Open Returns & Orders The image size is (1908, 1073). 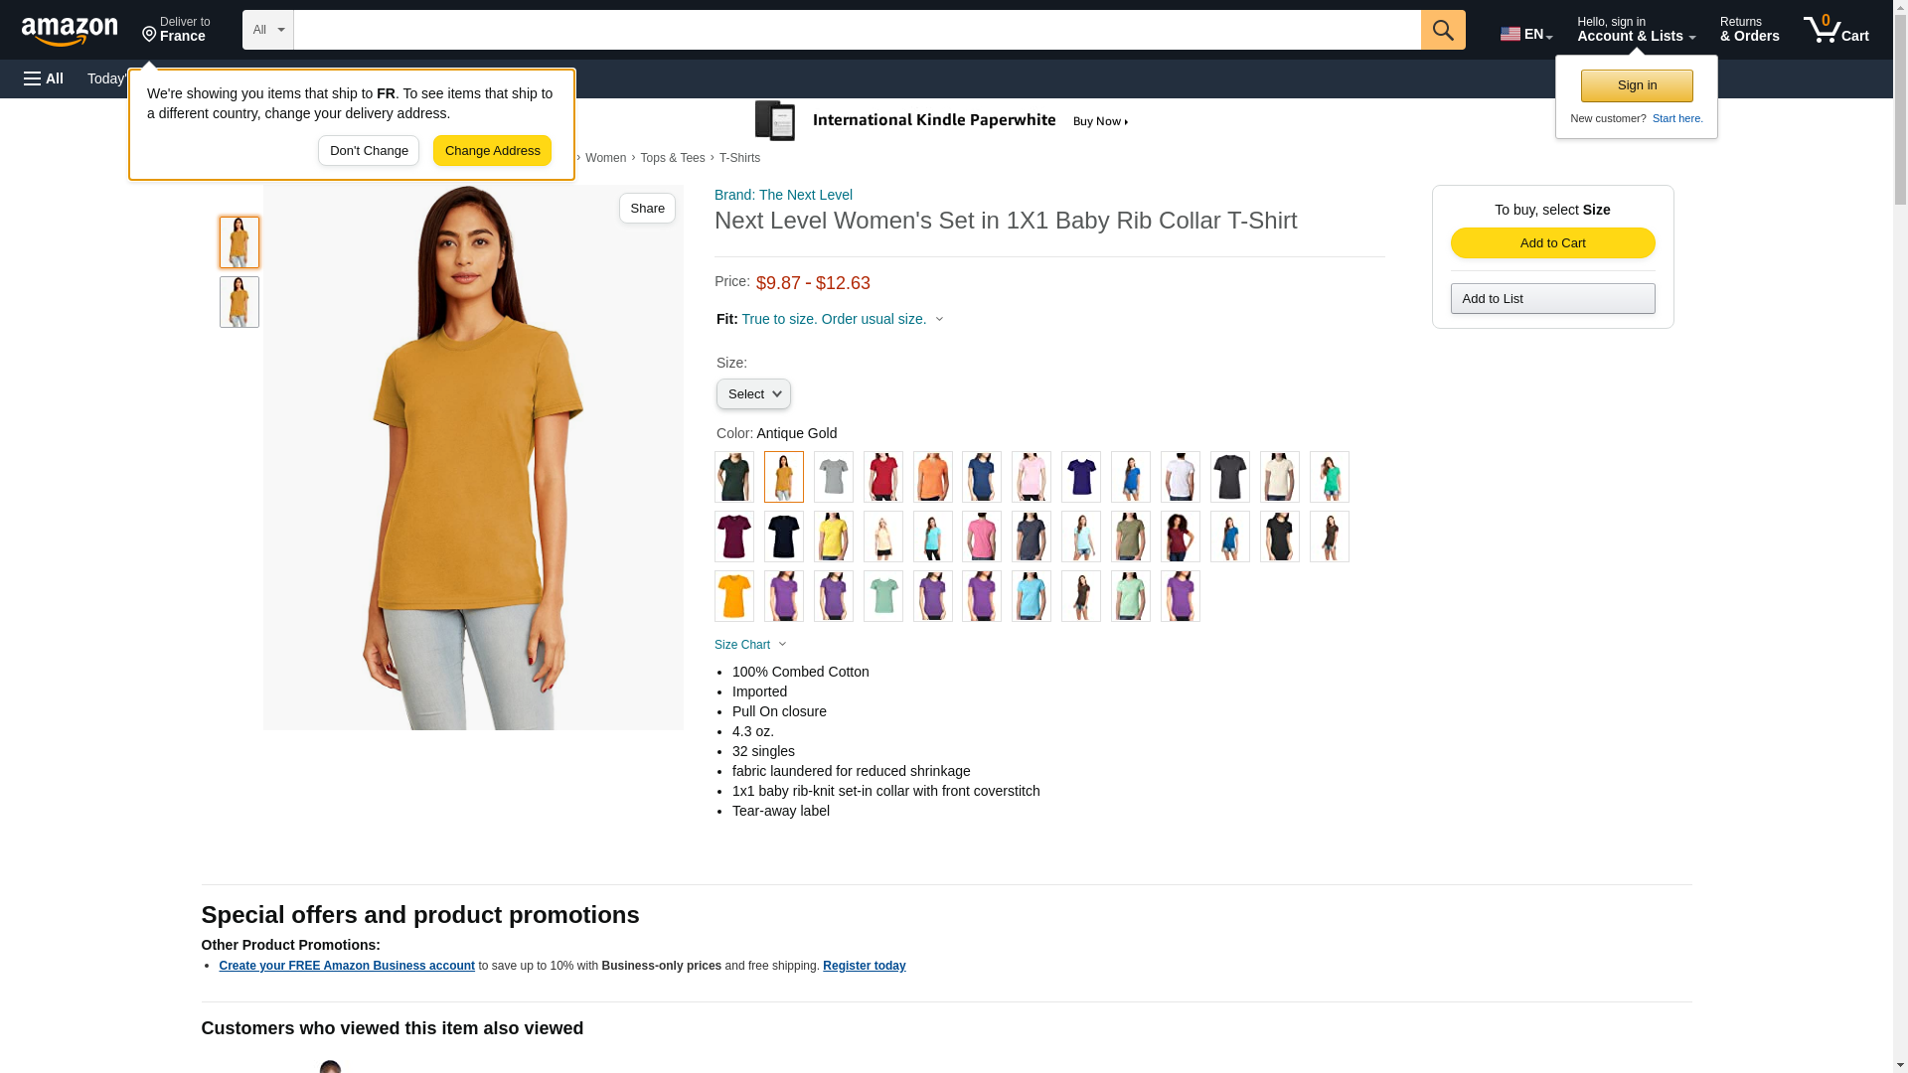[1748, 30]
